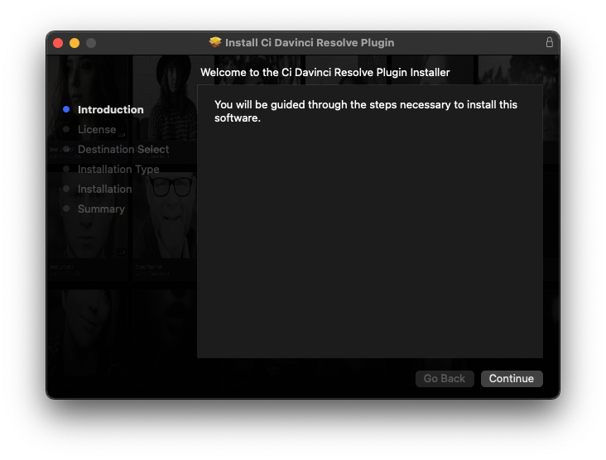606x460 pixels.
Task: Click the blue bullet beside Introduction
Action: click(66, 109)
